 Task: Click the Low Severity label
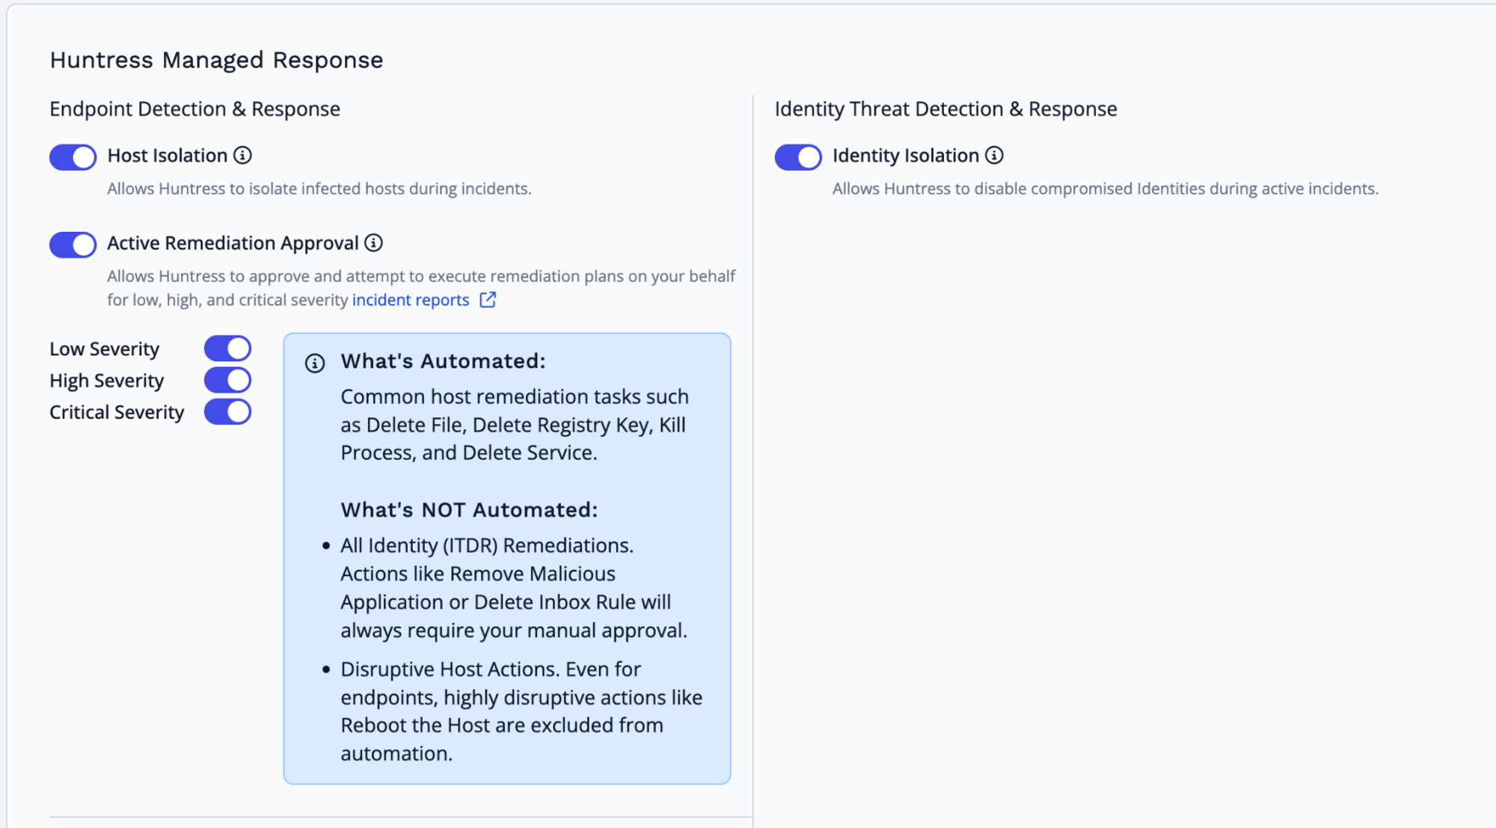click(x=105, y=349)
